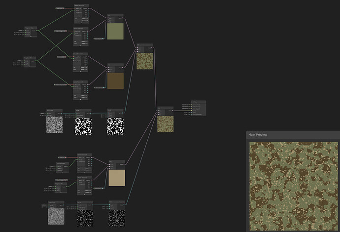This screenshot has width=340, height=232.
Task: Click the black speckled preview next to the fine gray noise
Action: click(85, 218)
